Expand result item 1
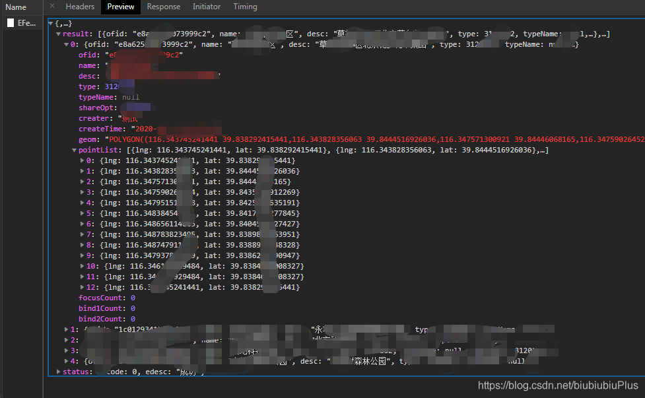This screenshot has width=645, height=398. pyautogui.click(x=66, y=329)
